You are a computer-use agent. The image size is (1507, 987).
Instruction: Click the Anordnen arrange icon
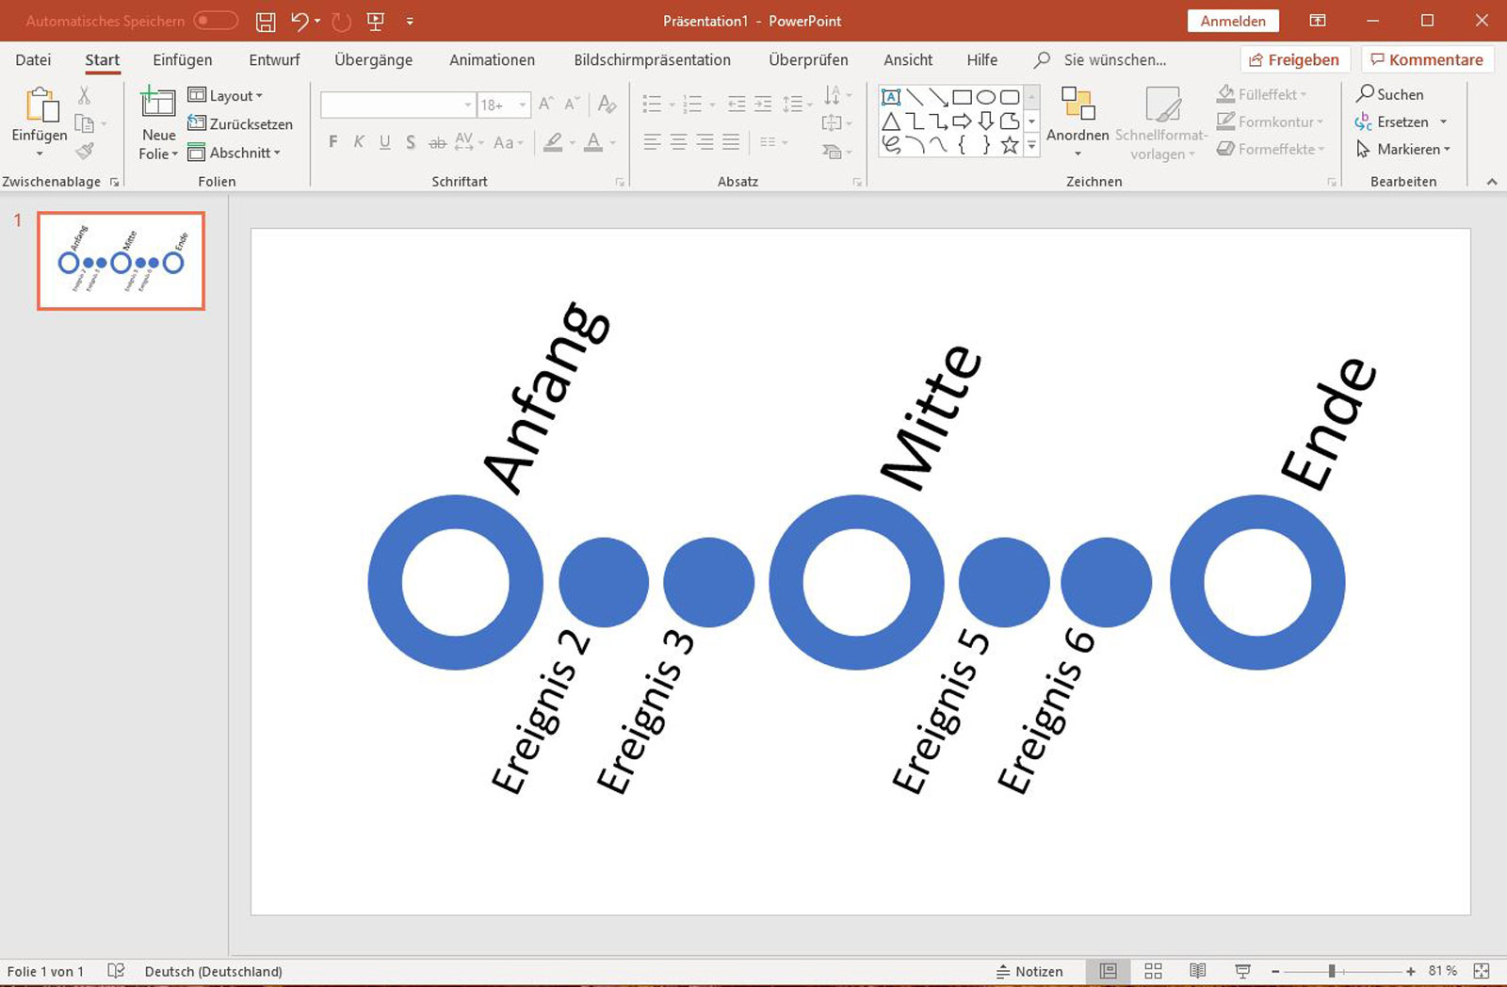[x=1078, y=104]
